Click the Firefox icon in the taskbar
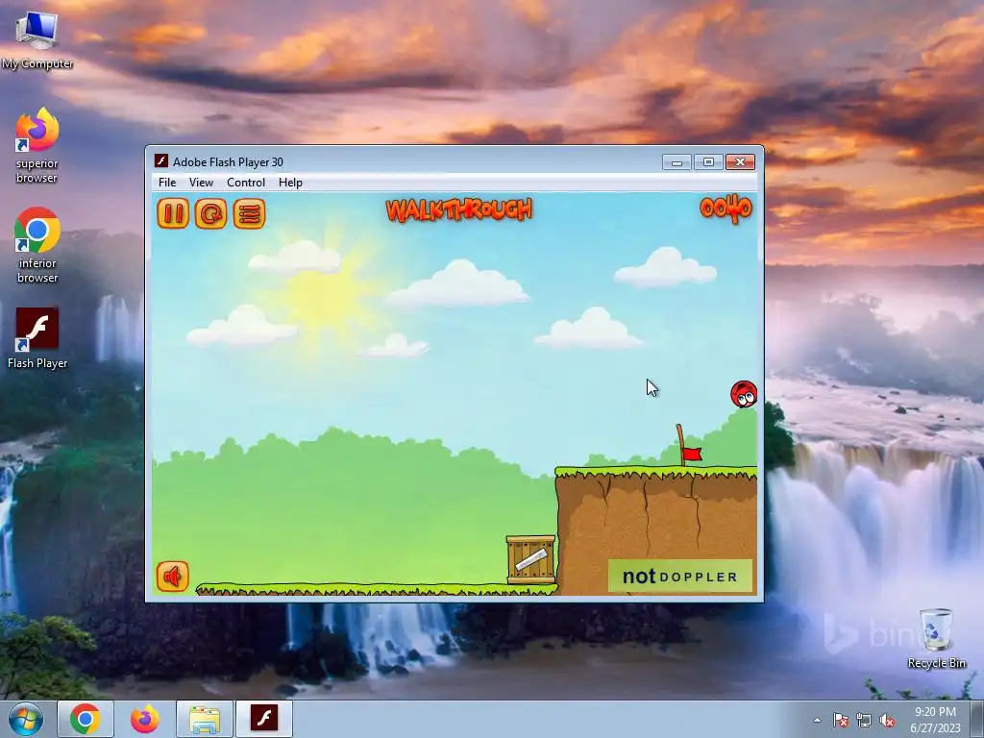Image resolution: width=984 pixels, height=738 pixels. click(x=144, y=719)
